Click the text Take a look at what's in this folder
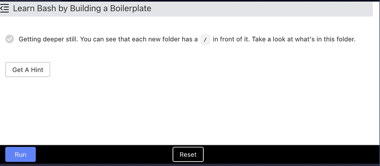Viewport: 380px width, 166px height. [304, 39]
